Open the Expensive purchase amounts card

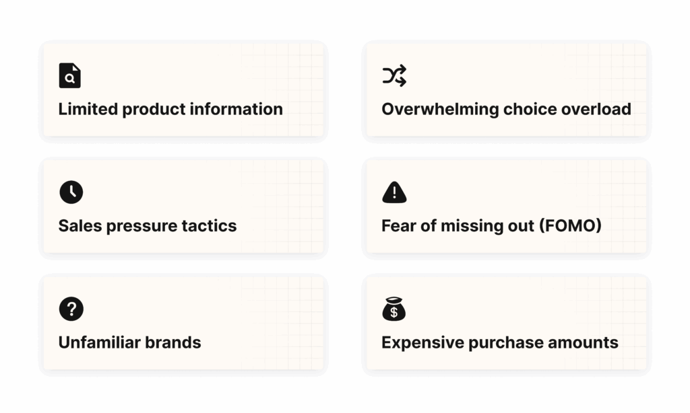point(507,324)
